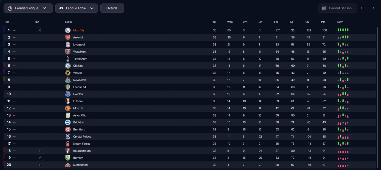Screen dimensions: 381x170
Task: Click the Man City club crest
Action: click(x=68, y=30)
